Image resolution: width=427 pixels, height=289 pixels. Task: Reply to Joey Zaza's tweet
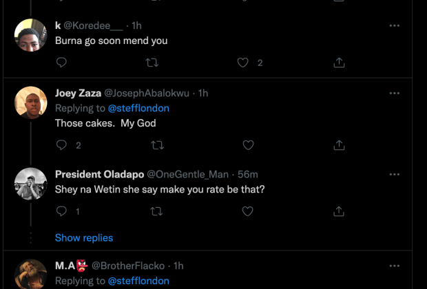pyautogui.click(x=61, y=145)
